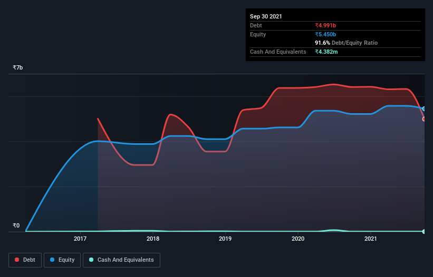433x277 pixels.
Task: Click the Sep 30 2021 tooltip date
Action: tap(266, 16)
